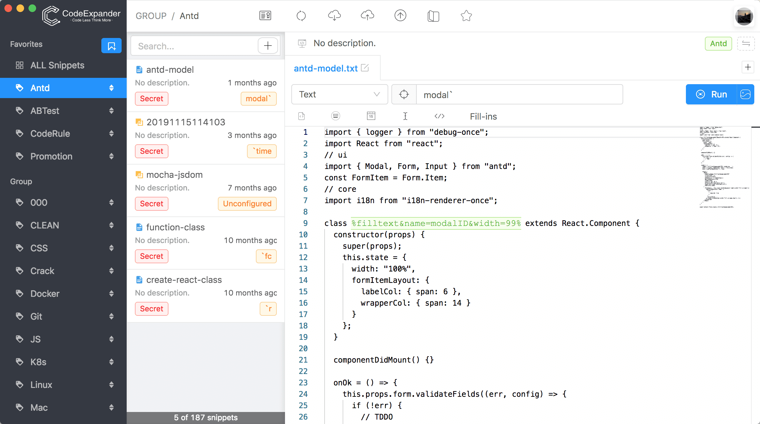Click the star favorite icon

coord(466,16)
